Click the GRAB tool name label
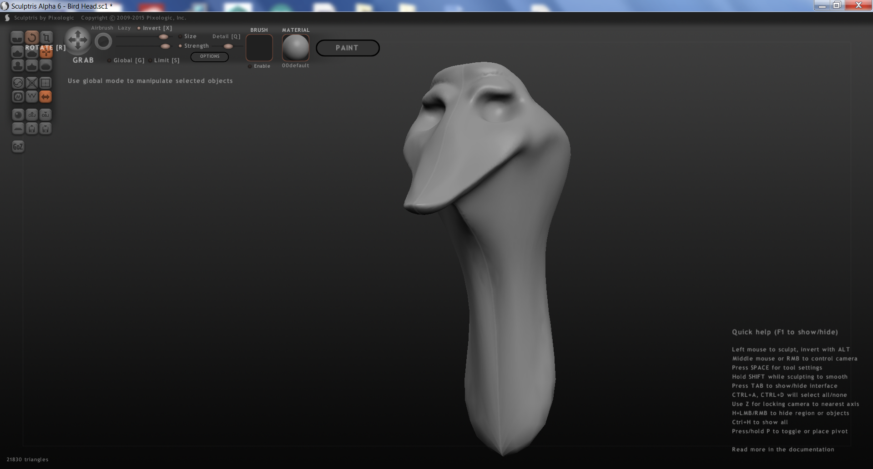The image size is (873, 469). click(83, 60)
